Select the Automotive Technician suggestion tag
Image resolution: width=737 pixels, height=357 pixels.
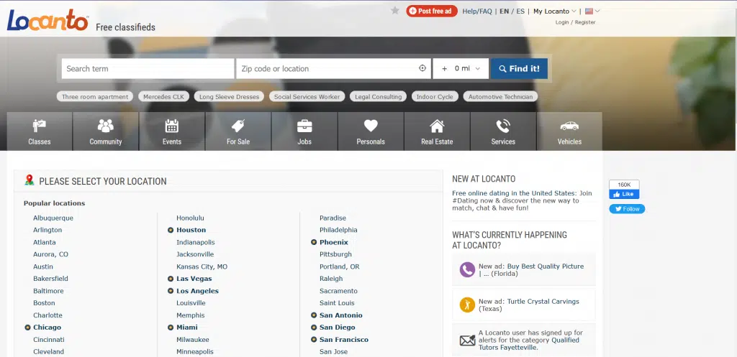pyautogui.click(x=501, y=97)
